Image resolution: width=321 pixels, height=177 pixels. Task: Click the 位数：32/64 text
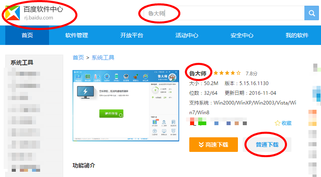[x=203, y=93]
